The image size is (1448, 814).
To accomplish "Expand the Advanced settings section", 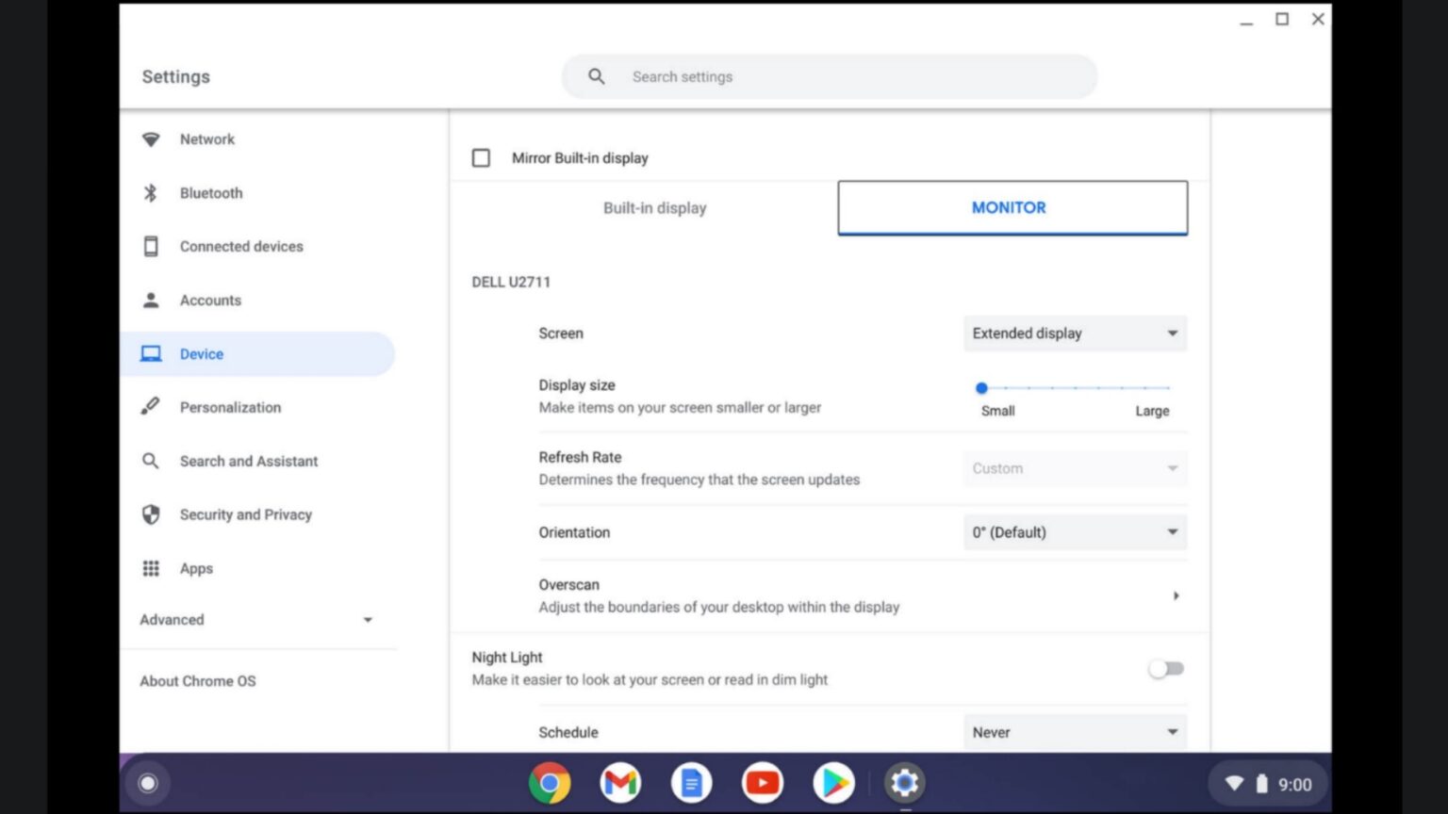I will pyautogui.click(x=256, y=620).
